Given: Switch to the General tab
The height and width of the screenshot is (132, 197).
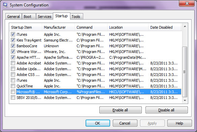Looking at the screenshot, I should (x=13, y=17).
